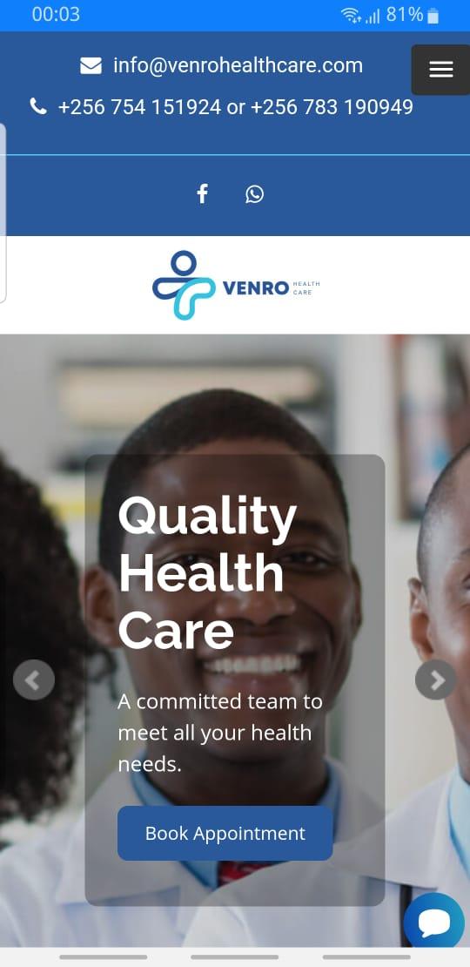The width and height of the screenshot is (470, 967).
Task: Click the phone handset icon
Action: (x=38, y=106)
